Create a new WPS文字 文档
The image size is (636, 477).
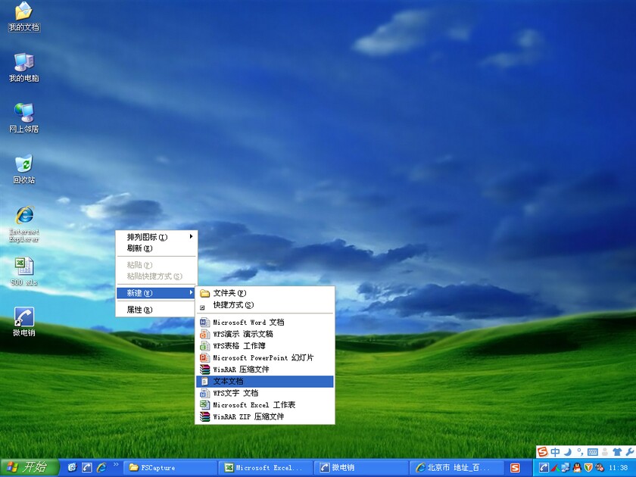coord(265,393)
